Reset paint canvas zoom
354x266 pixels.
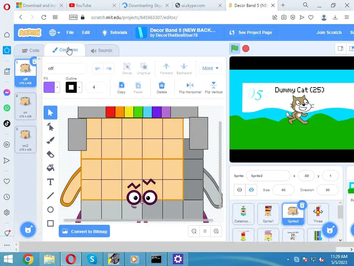[x=205, y=231]
